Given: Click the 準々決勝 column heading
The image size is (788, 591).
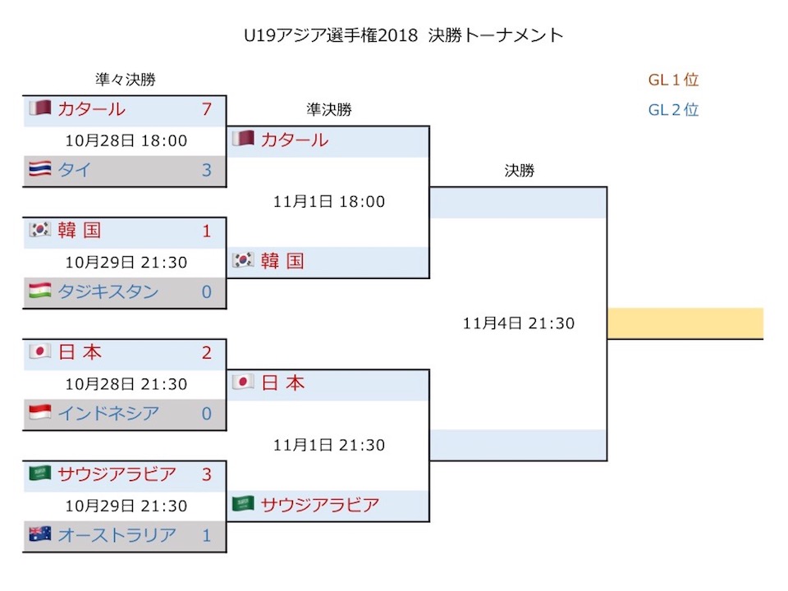Looking at the screenshot, I should pos(126,80).
